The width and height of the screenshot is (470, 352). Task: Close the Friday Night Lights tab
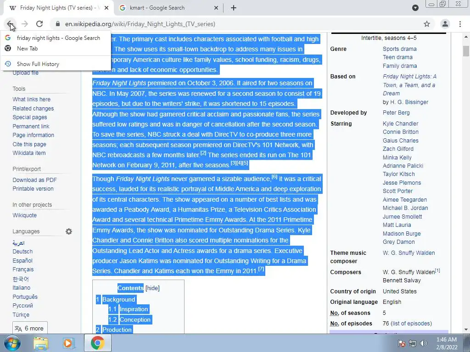coord(106,8)
